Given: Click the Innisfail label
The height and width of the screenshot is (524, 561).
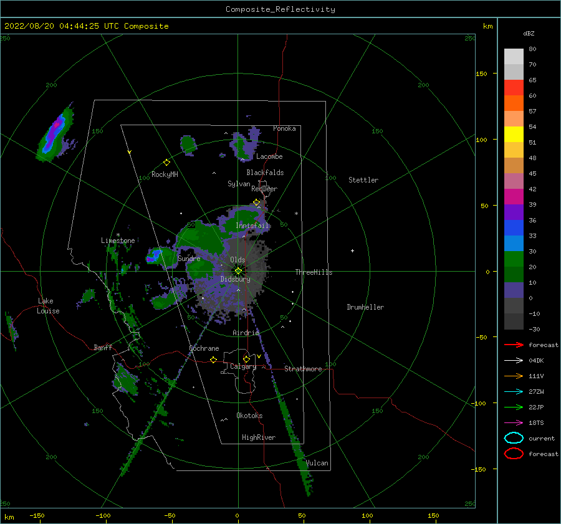Looking at the screenshot, I should (x=252, y=226).
